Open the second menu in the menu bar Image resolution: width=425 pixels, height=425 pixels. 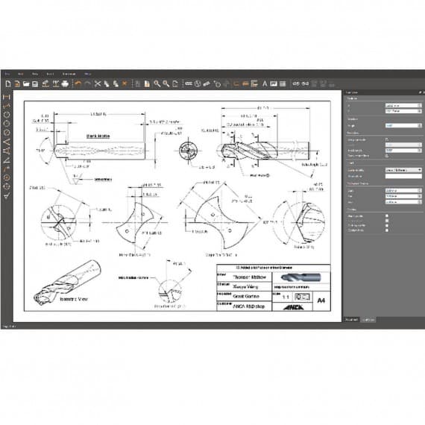pyautogui.click(x=21, y=74)
